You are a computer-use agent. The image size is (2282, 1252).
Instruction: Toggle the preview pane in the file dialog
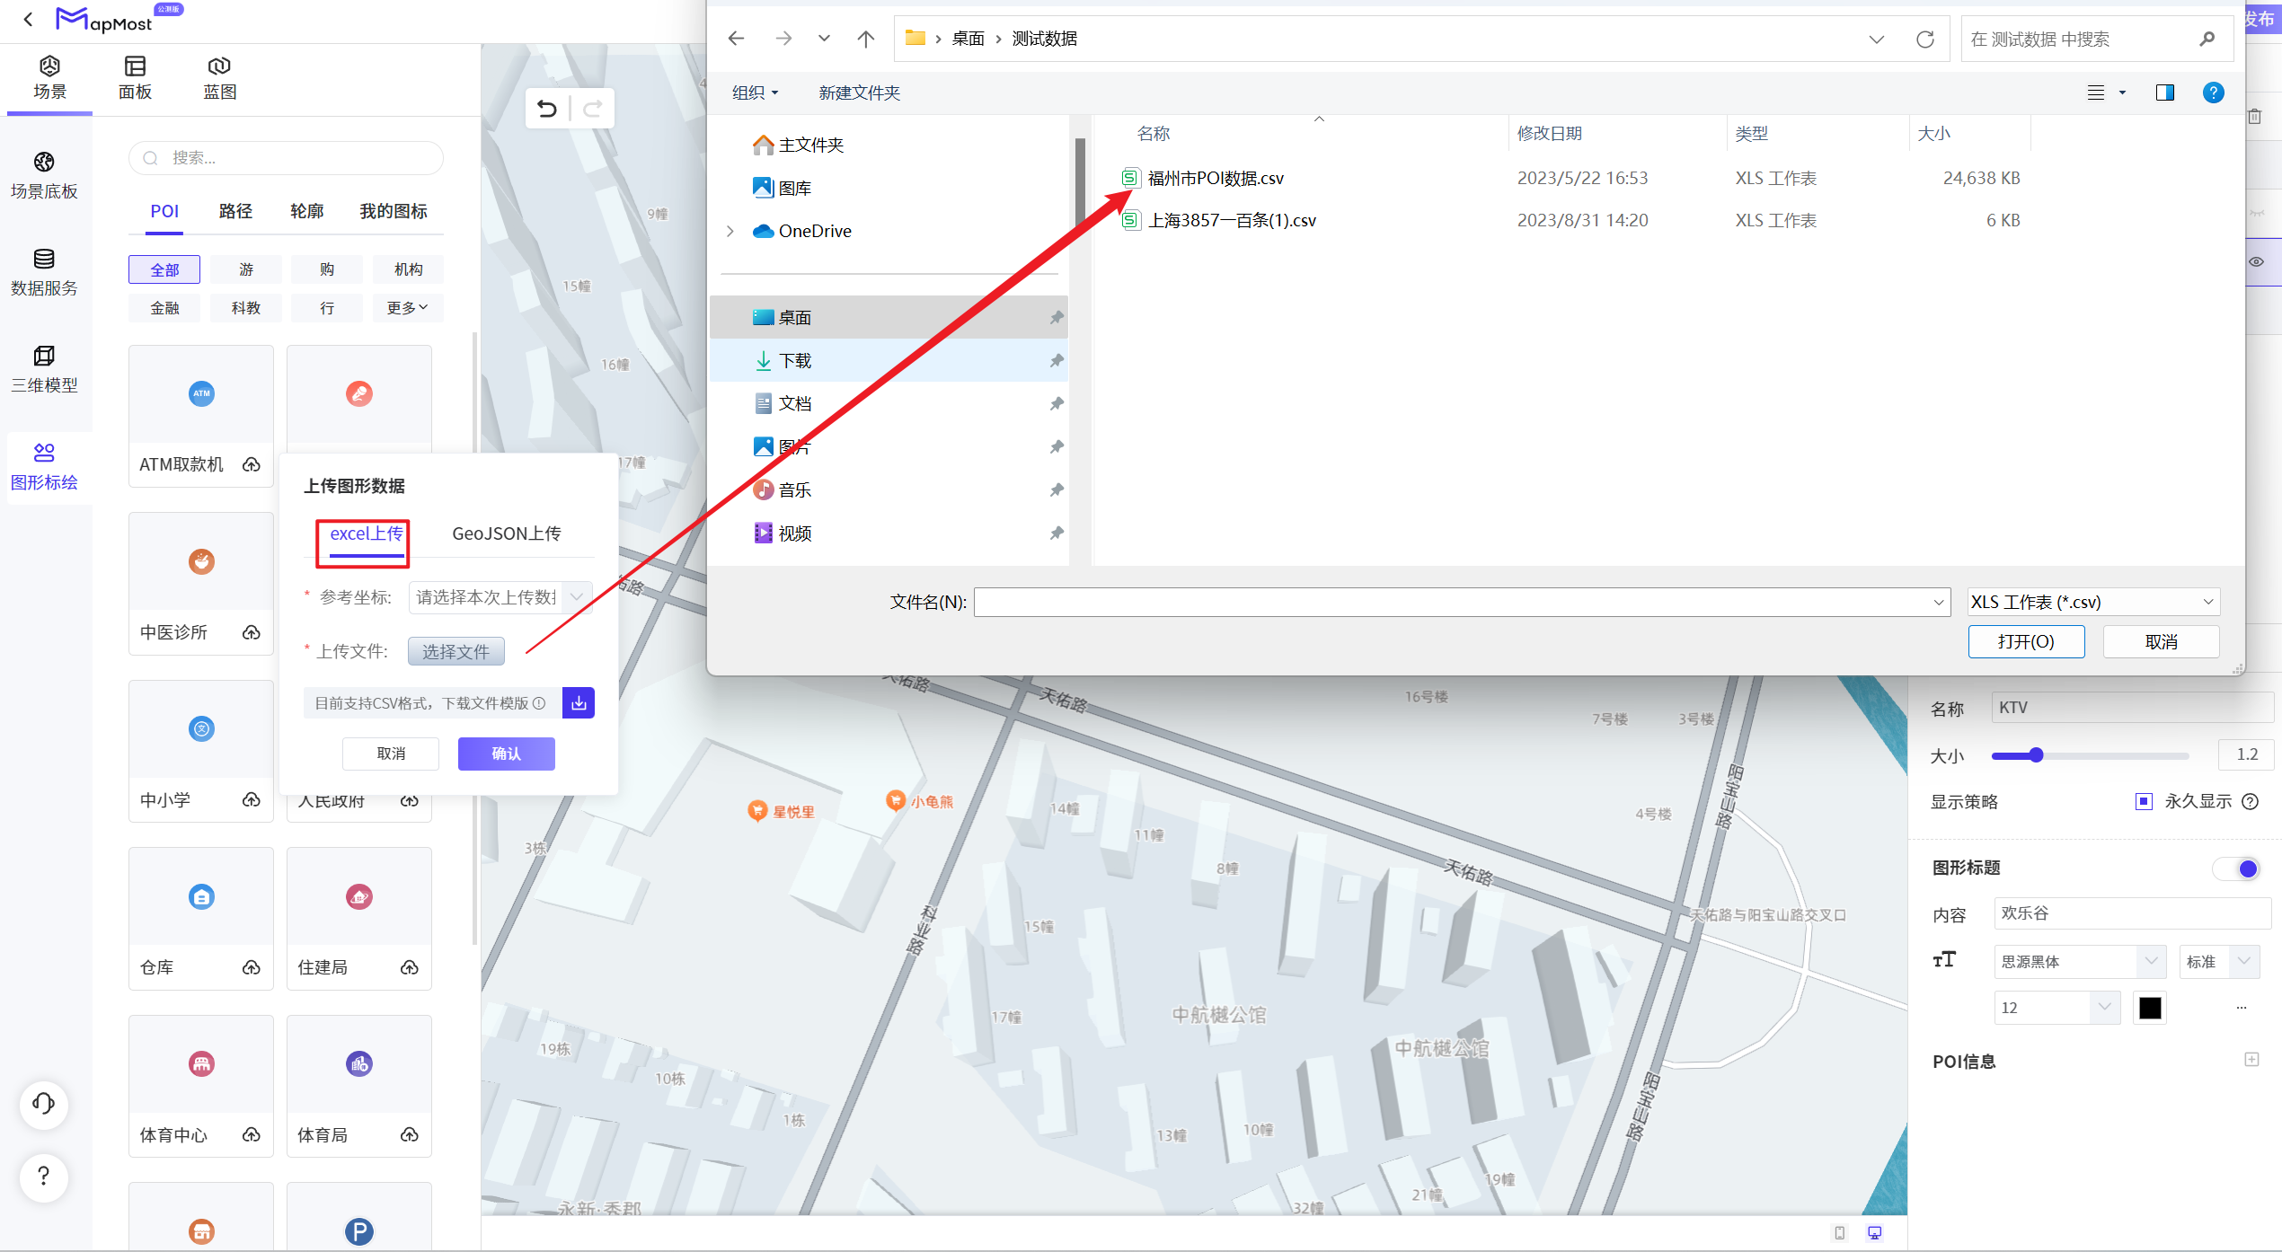click(2165, 93)
